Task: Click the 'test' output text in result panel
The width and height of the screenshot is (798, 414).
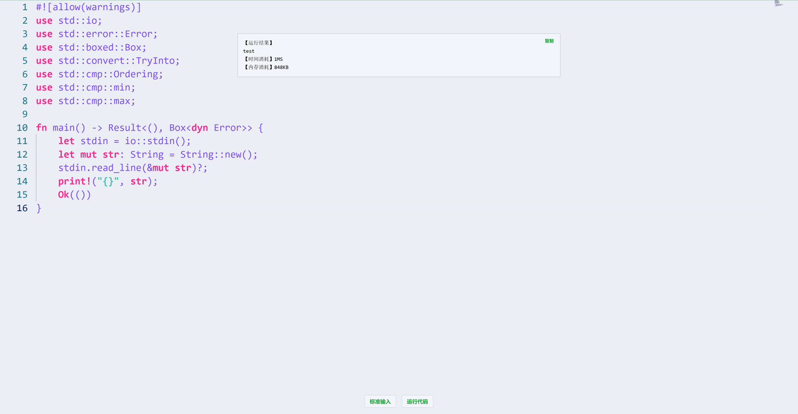Action: point(248,51)
